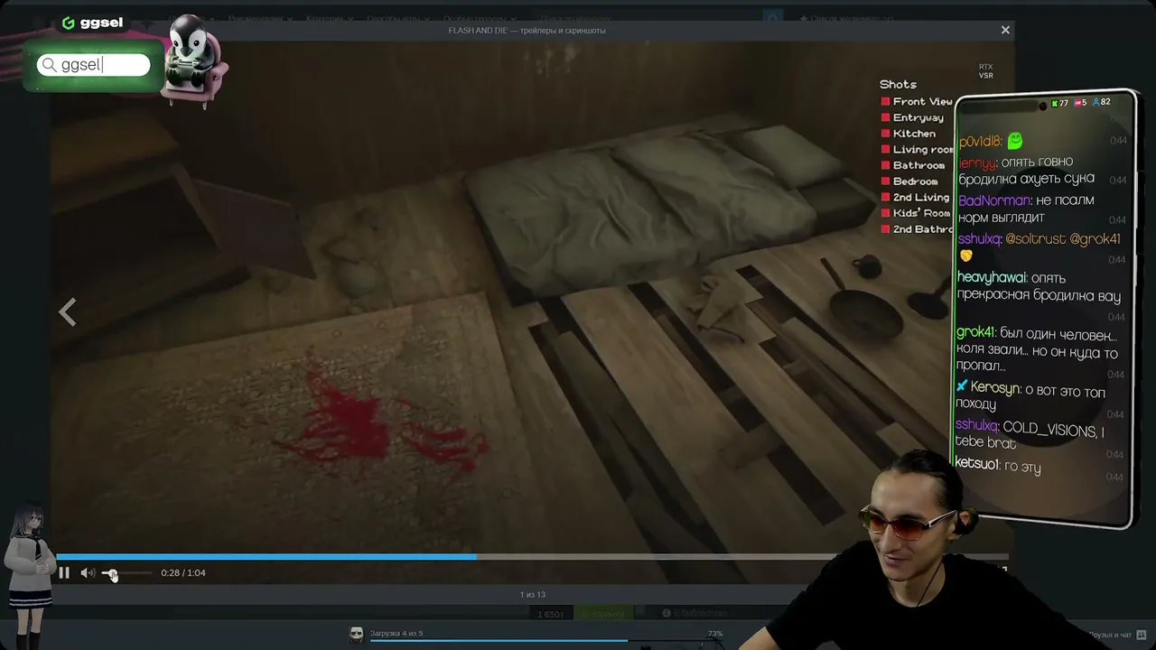
Task: Click the yellow emoji under sshulxq's message
Action: (x=965, y=256)
